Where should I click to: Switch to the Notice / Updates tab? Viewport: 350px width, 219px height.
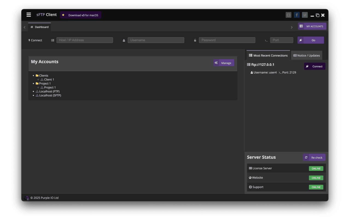point(307,55)
